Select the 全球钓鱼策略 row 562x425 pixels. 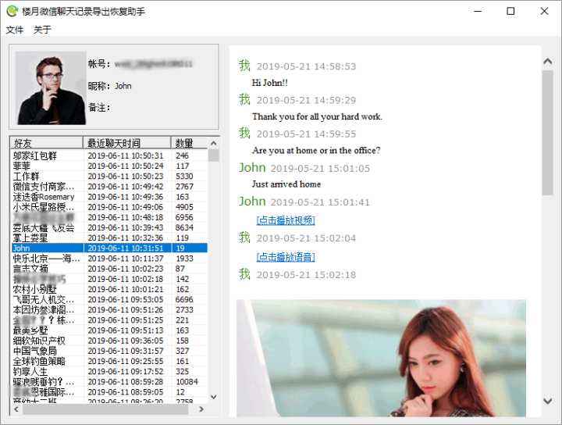tap(109, 361)
